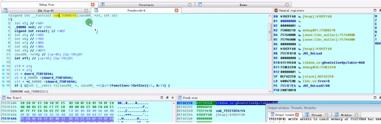Image resolution: width=381 pixels, height=124 pixels.
Task: Click the Pseudocode-A tab icon
Action: point(96,11)
